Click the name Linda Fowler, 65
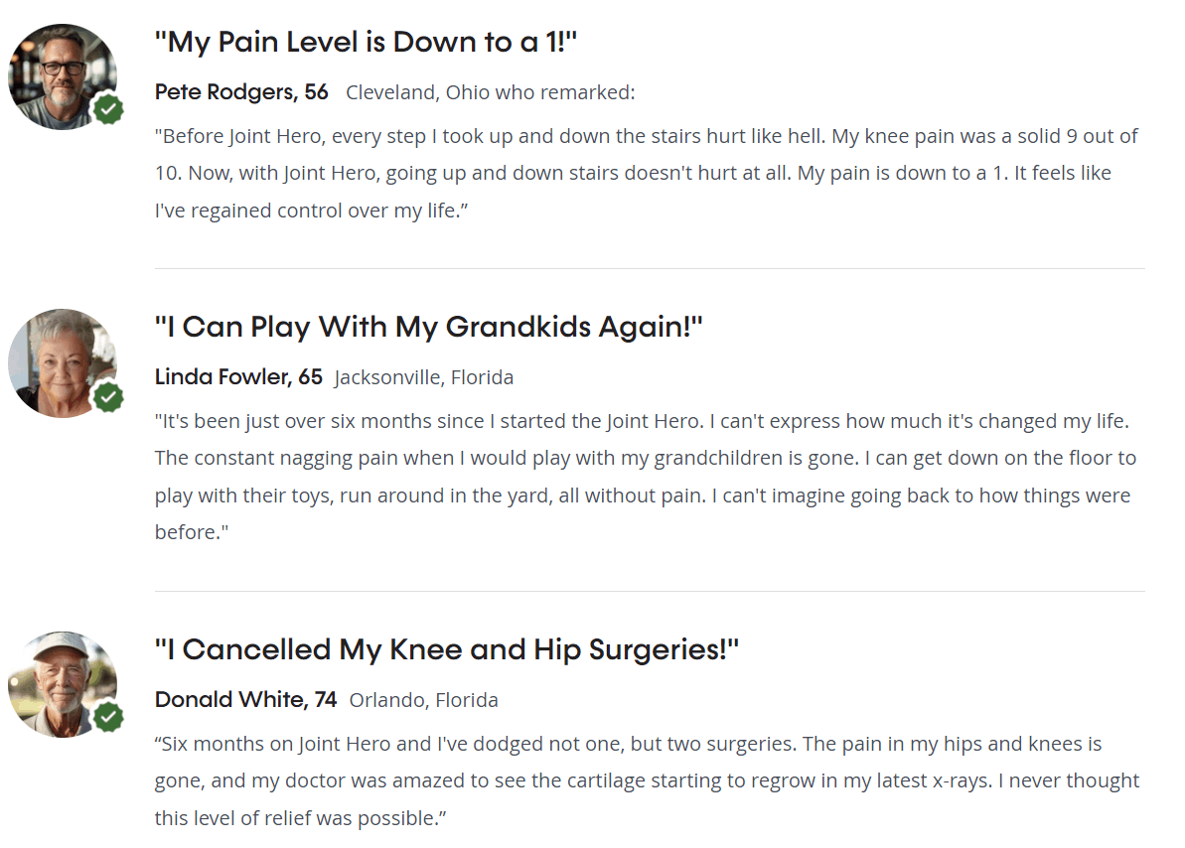 (x=238, y=377)
